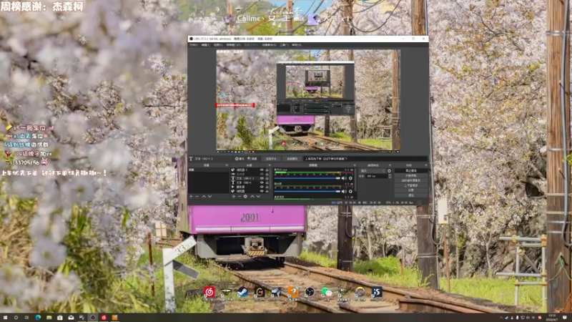
Task: Open Steam desktop shortcut
Action: (x=242, y=292)
